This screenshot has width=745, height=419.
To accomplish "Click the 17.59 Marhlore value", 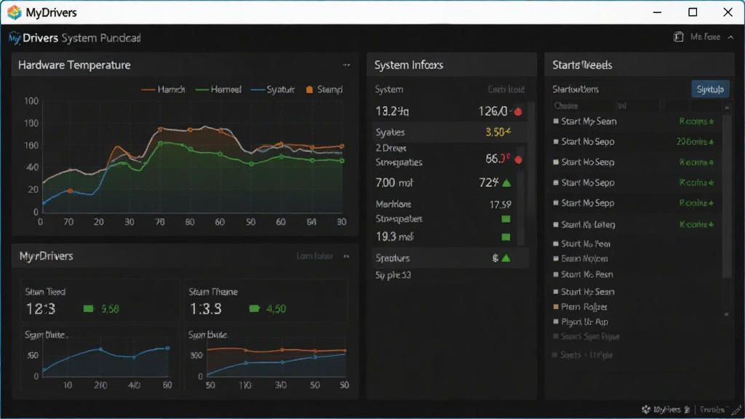I will (501, 204).
